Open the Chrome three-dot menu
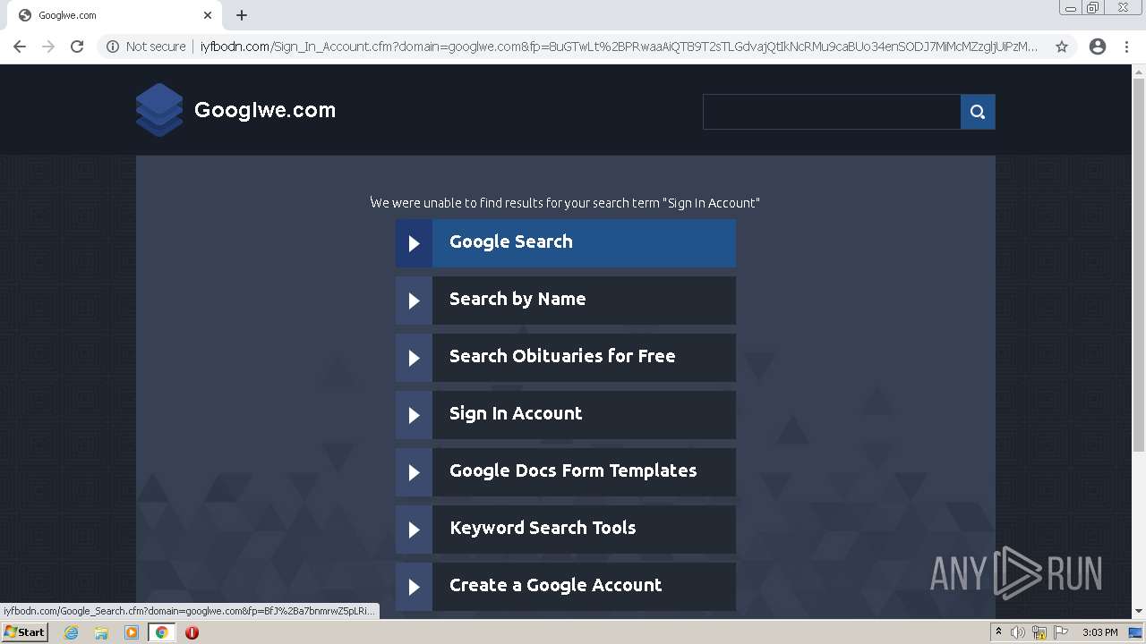The width and height of the screenshot is (1146, 644). pos(1126,47)
